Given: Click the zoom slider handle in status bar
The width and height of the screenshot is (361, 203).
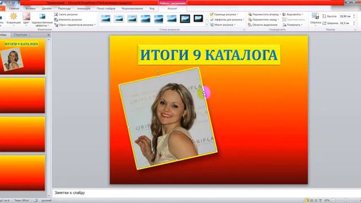Looking at the screenshot, I should [x=345, y=201].
